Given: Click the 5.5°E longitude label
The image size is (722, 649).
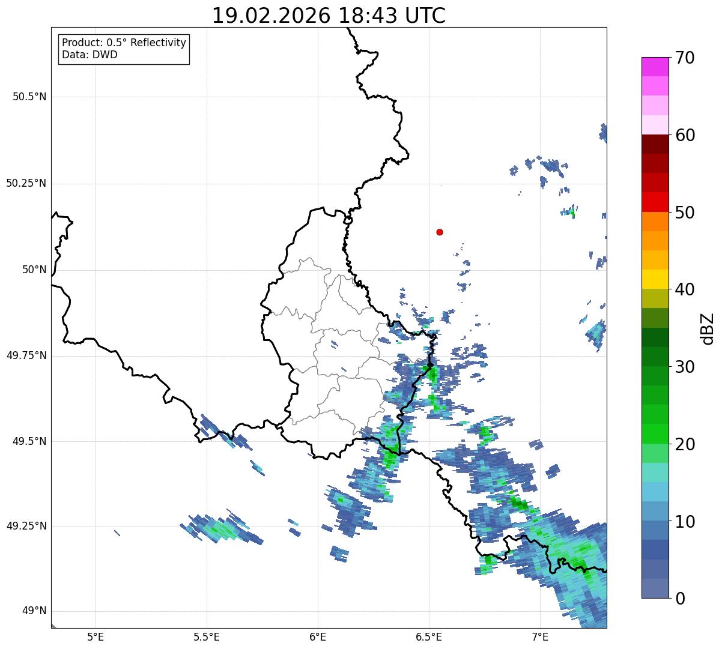Looking at the screenshot, I should 207,637.
